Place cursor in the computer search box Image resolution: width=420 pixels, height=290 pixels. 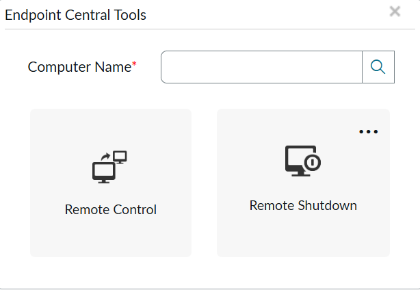tap(261, 67)
